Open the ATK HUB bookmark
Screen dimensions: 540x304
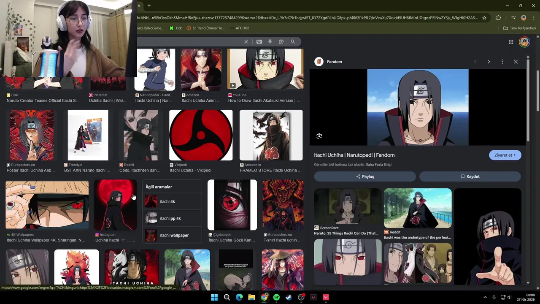point(239,28)
